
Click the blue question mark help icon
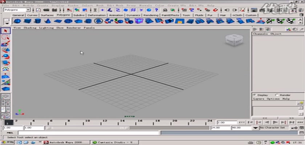pos(156,10)
